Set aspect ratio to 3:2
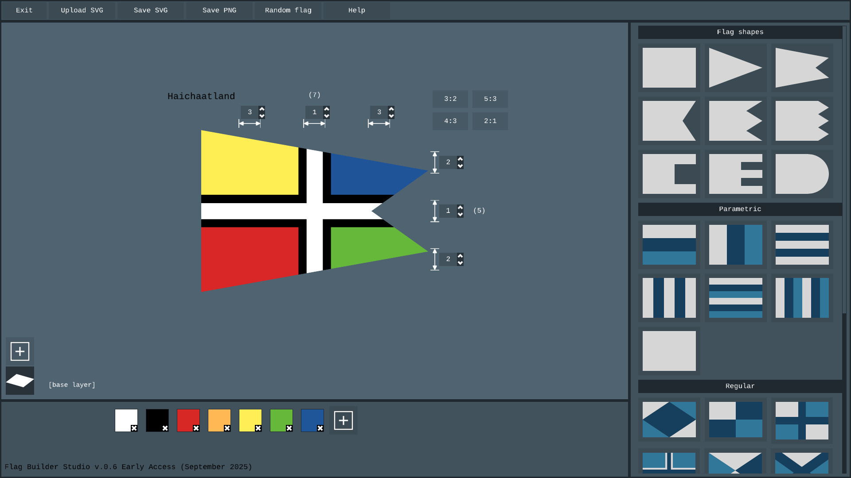This screenshot has height=478, width=851. (x=450, y=99)
